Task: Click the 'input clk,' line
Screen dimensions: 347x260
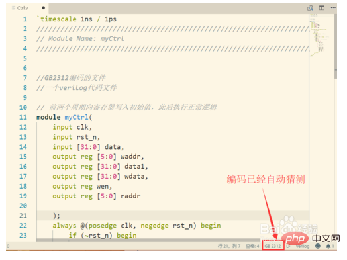Action: (x=72, y=127)
